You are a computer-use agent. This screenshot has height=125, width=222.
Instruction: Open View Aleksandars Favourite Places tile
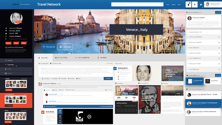pos(172,73)
